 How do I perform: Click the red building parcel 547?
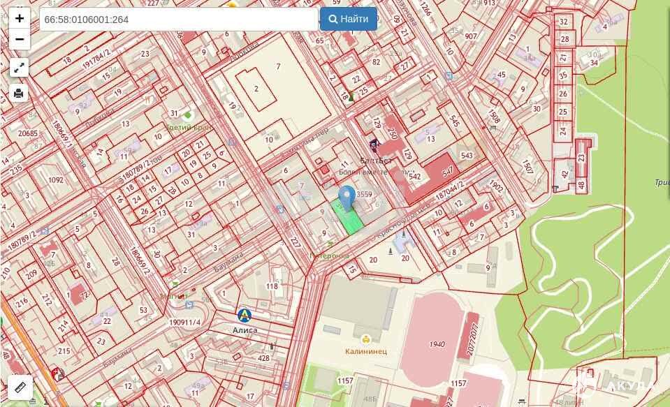coord(448,171)
